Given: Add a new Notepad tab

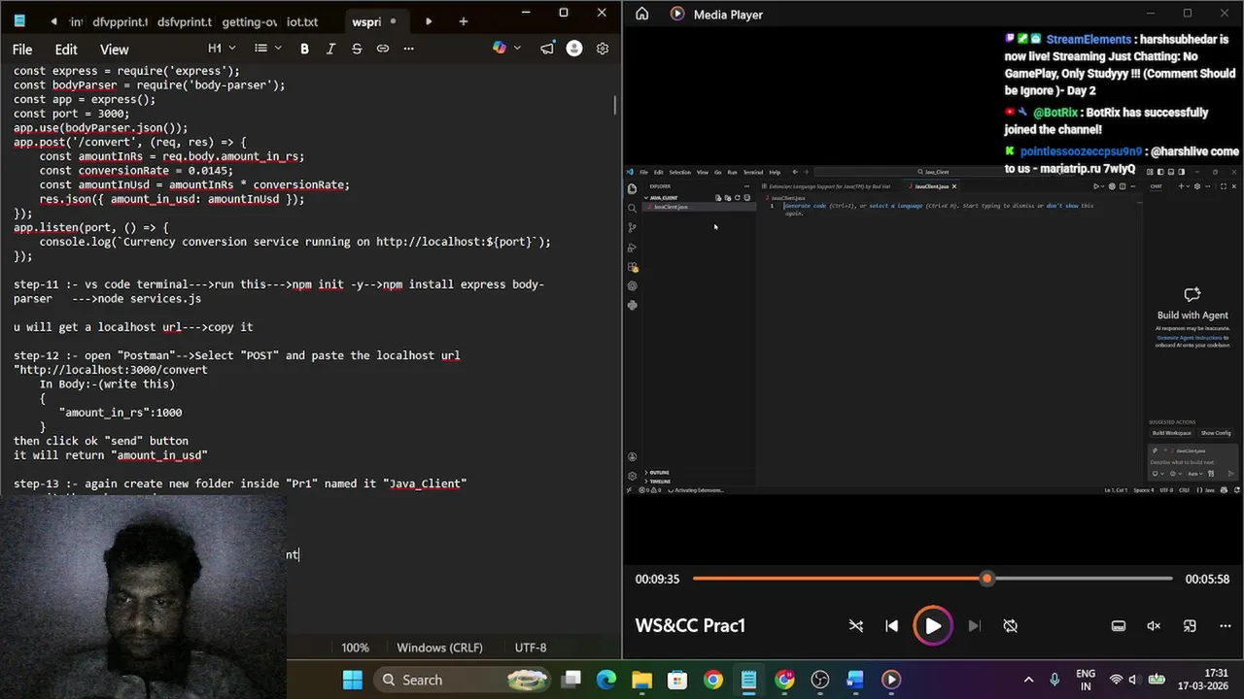Looking at the screenshot, I should [463, 21].
